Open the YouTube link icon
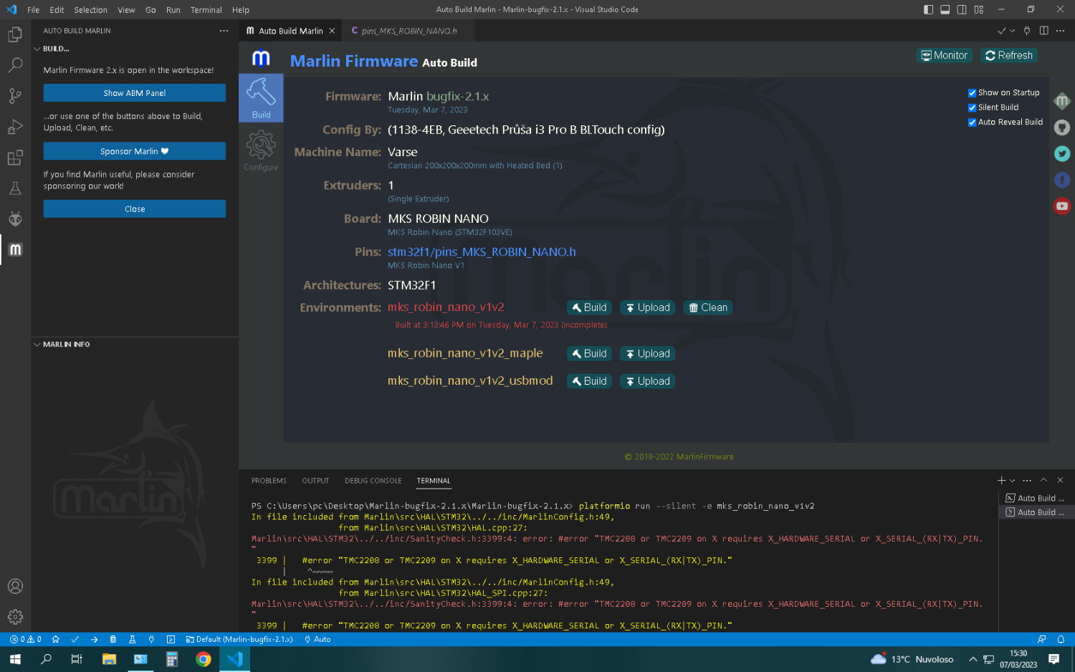Viewport: 1075px width, 672px height. click(x=1062, y=206)
